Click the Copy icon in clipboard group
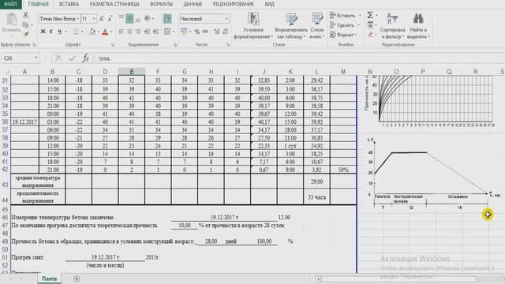Screen dimensions: 505x284 (x=26, y=24)
